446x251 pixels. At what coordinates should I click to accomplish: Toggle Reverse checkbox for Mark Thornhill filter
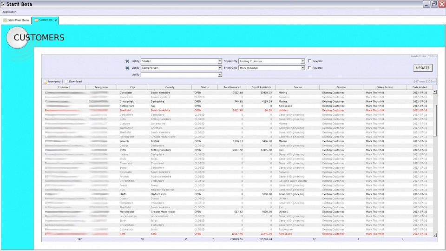pyautogui.click(x=310, y=68)
